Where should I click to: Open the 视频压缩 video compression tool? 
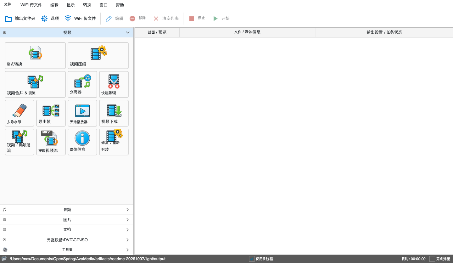(98, 56)
